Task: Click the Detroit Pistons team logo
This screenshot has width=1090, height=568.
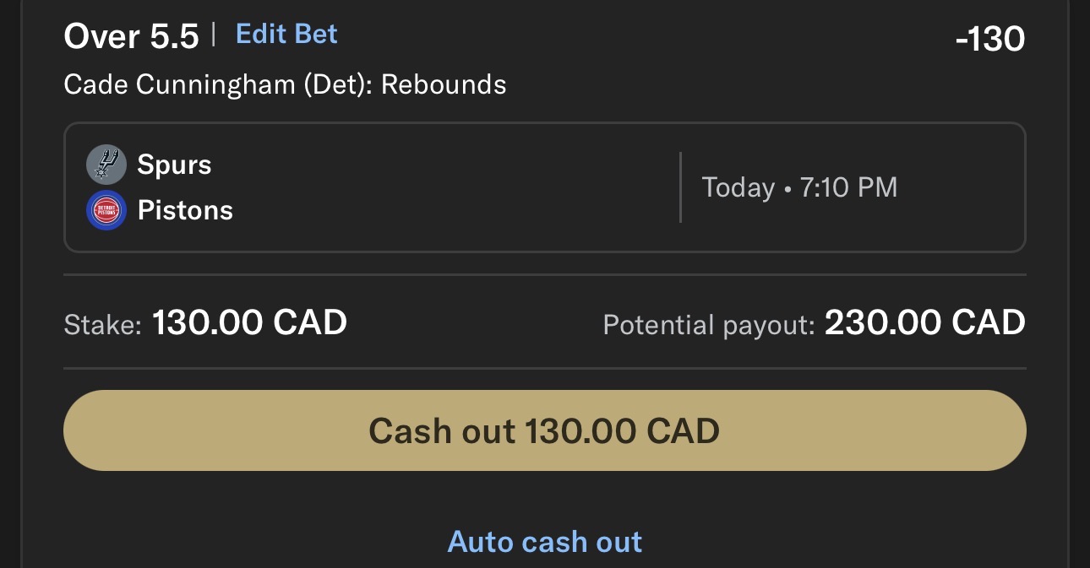Action: (x=106, y=210)
